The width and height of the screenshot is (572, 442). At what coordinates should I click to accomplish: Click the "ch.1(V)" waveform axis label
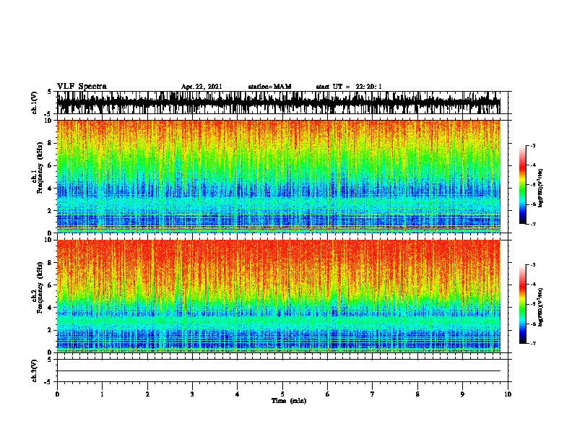(x=35, y=103)
